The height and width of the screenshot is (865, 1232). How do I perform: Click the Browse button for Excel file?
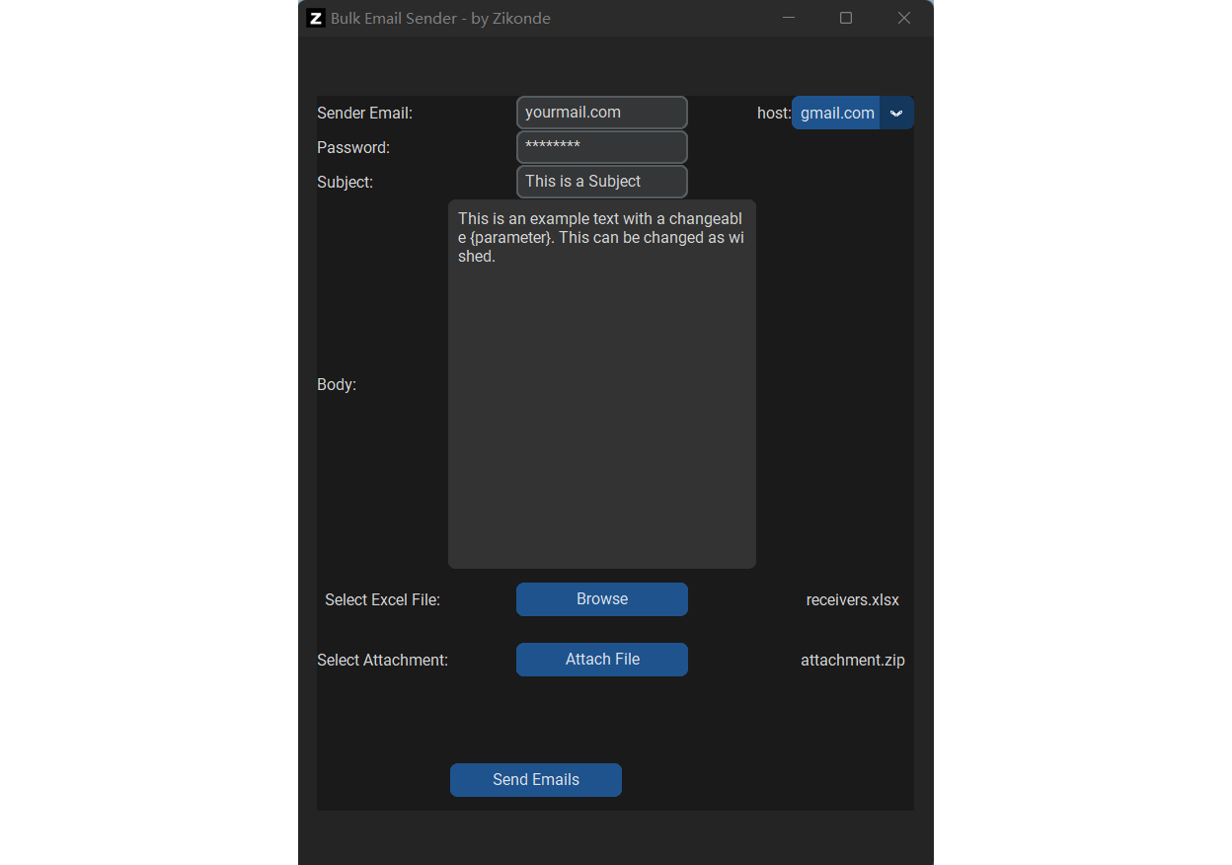(x=601, y=599)
